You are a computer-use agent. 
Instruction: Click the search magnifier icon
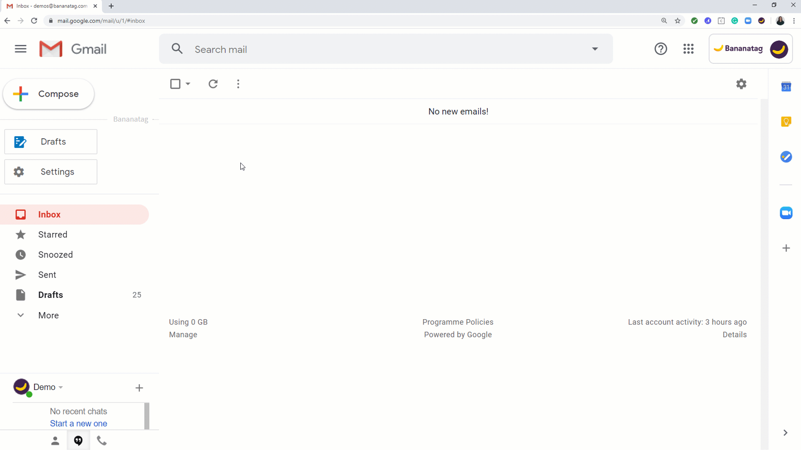(177, 49)
